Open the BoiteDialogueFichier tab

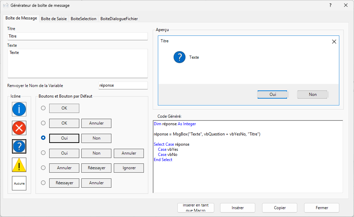tap(119, 19)
